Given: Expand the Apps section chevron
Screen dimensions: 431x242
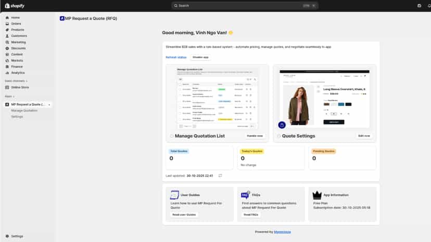Looking at the screenshot, I should (x=14, y=97).
